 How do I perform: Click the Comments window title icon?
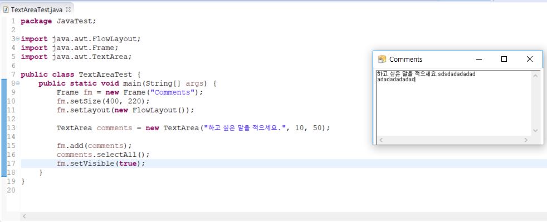(382, 59)
